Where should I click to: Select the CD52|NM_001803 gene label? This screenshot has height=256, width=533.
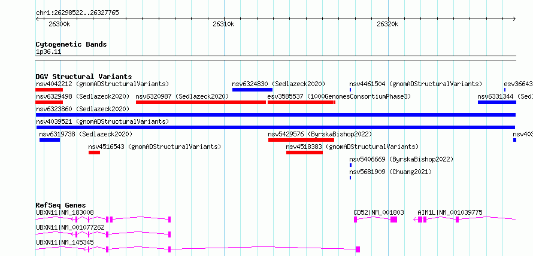(x=378, y=212)
